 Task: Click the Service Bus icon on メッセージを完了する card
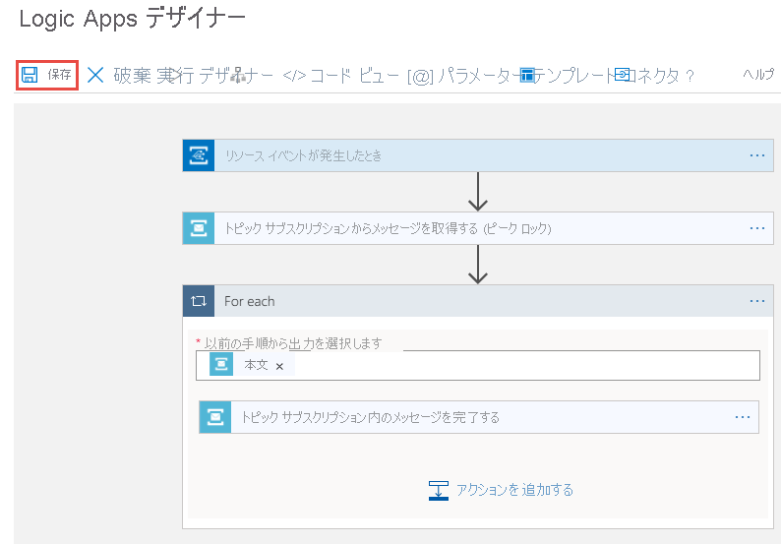click(215, 417)
